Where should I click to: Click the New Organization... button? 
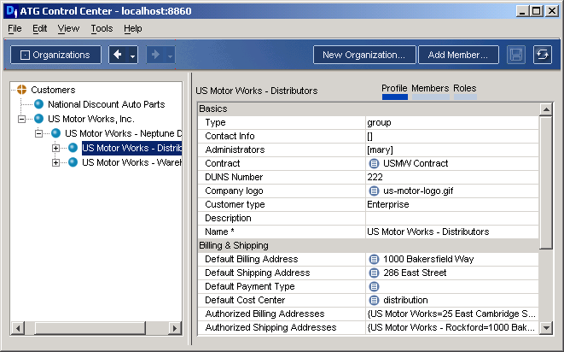click(x=364, y=55)
